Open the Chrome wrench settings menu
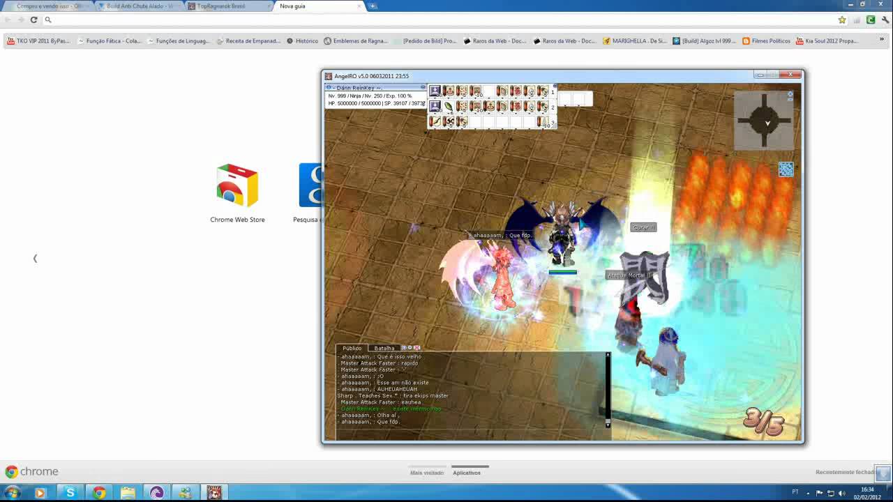 tap(885, 20)
